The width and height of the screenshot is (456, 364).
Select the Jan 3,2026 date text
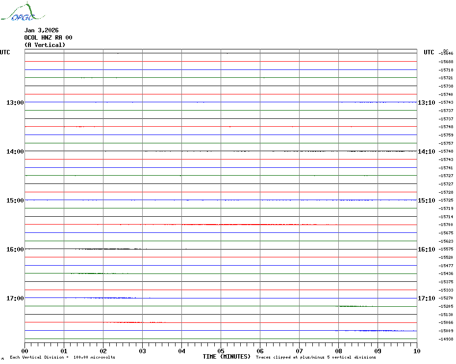tap(41, 30)
